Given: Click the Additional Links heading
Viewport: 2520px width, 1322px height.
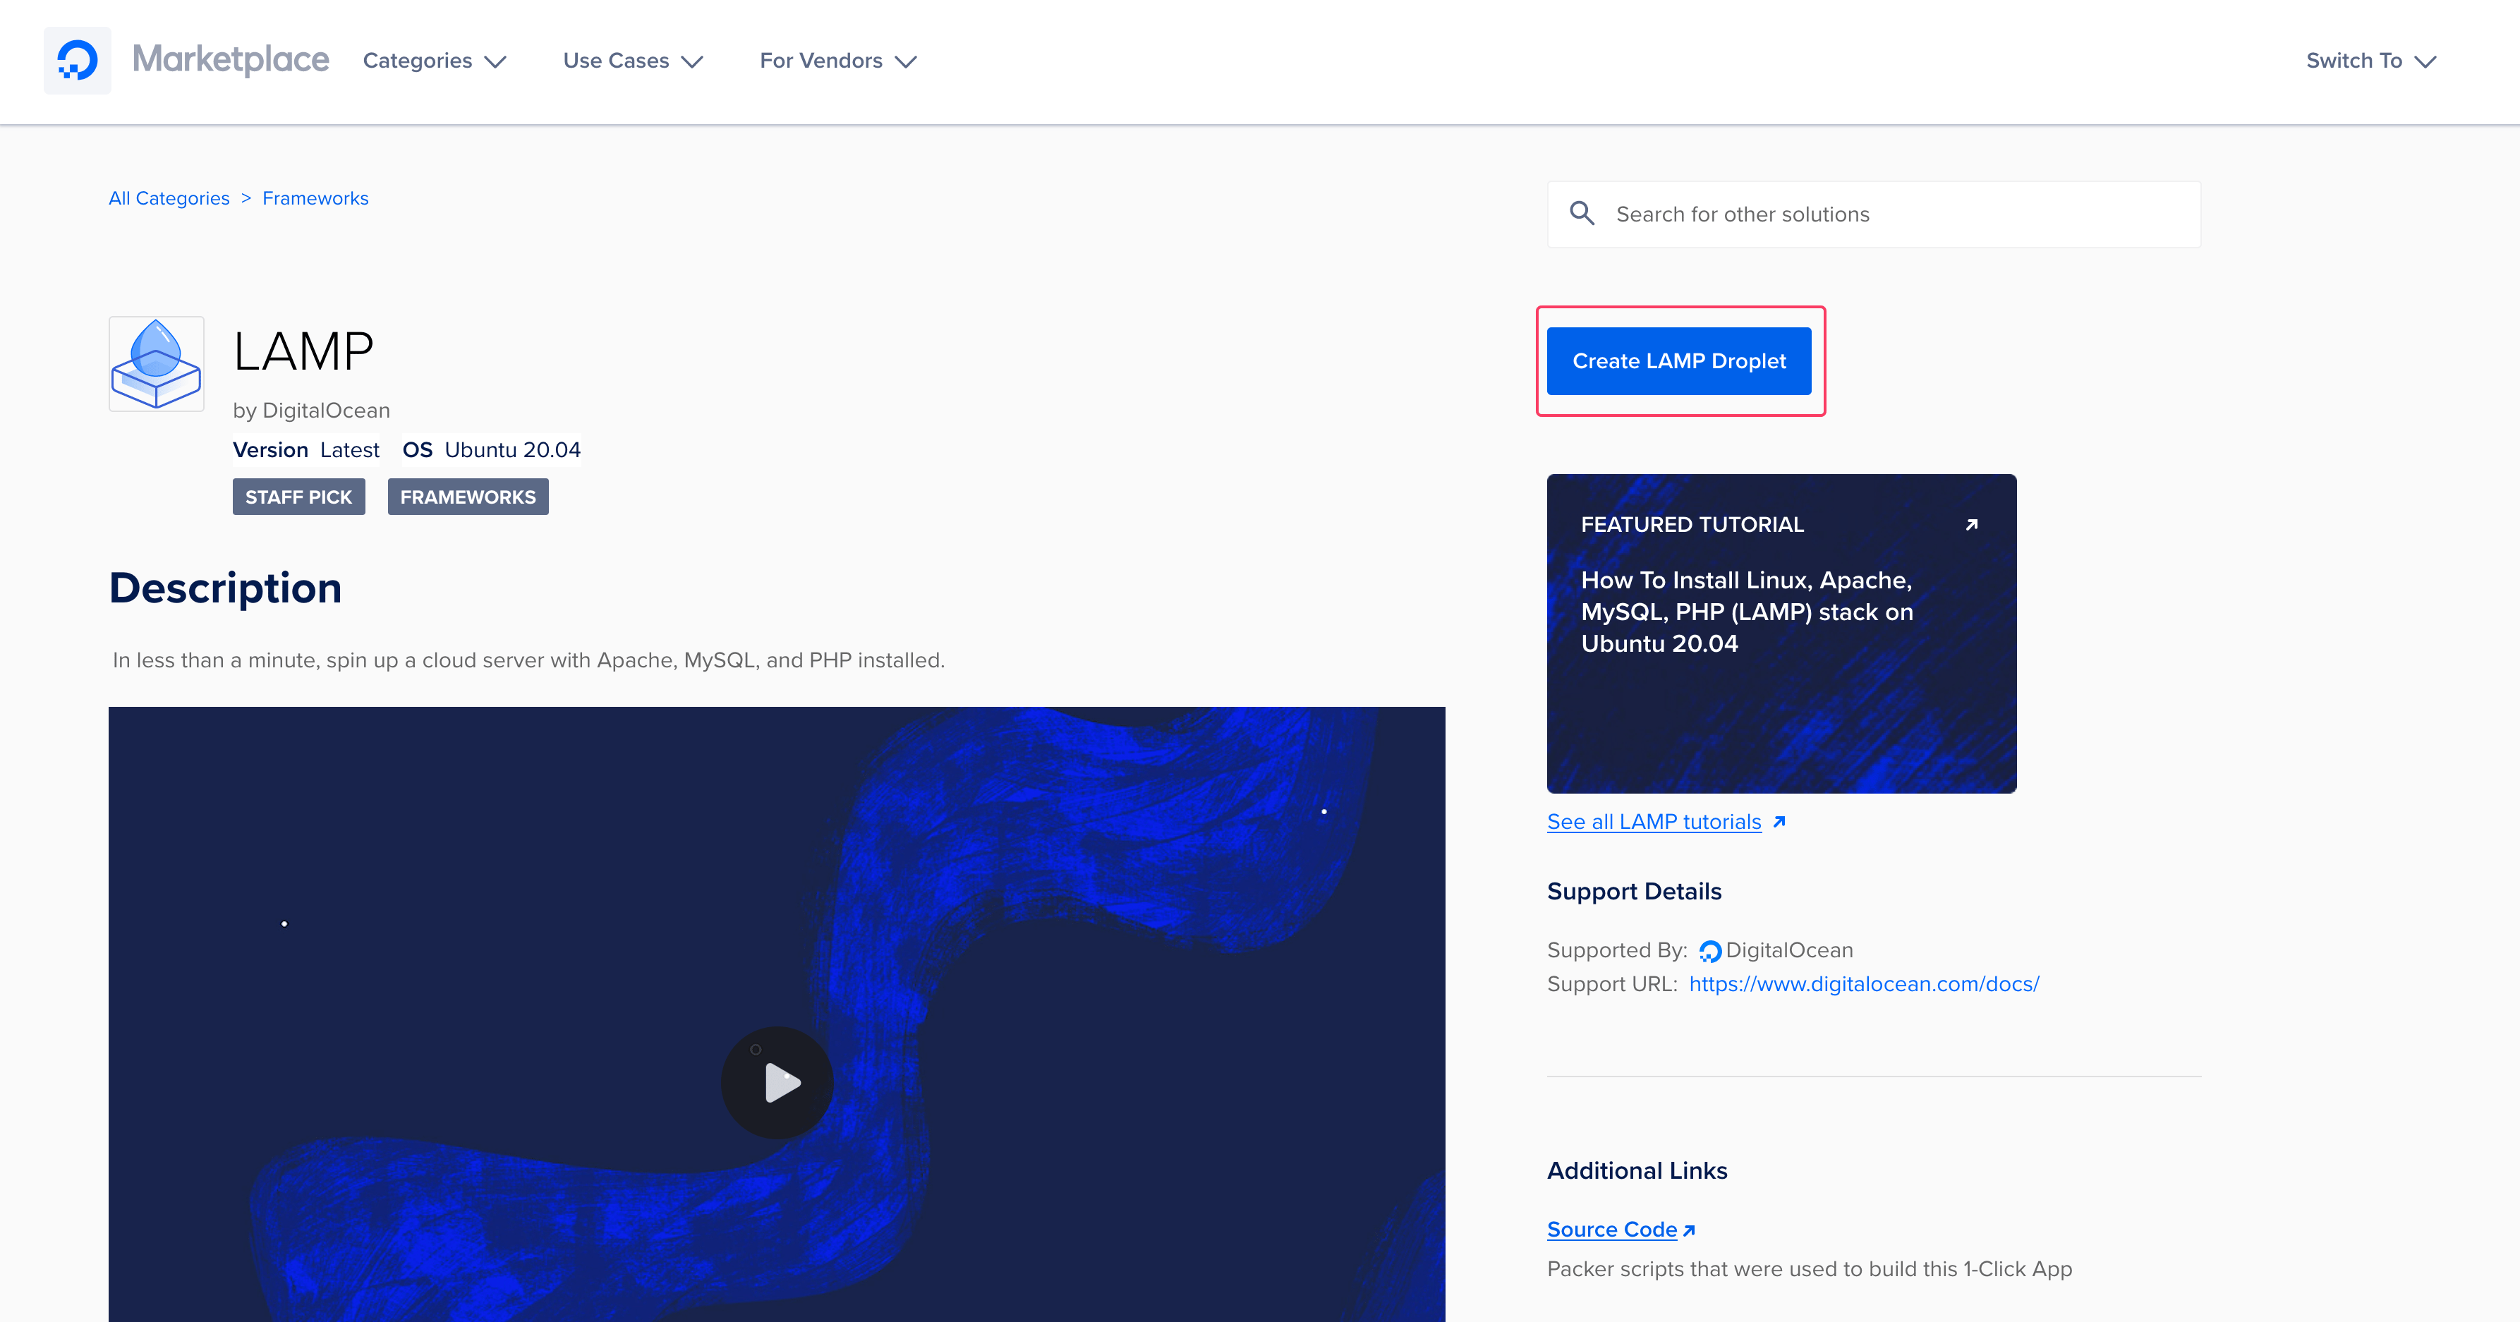Looking at the screenshot, I should [x=1637, y=1170].
